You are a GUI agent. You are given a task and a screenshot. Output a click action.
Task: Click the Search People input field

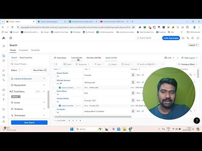pos(29,64)
